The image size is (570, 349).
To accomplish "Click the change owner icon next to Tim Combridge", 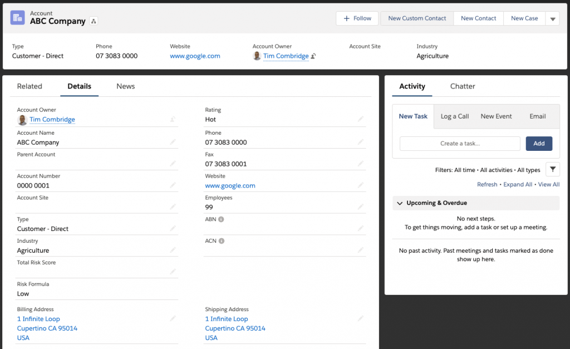I will 313,56.
